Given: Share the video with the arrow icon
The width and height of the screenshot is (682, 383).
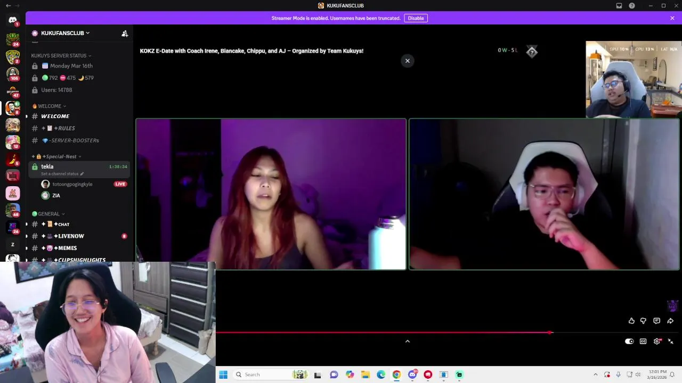Looking at the screenshot, I should click(670, 321).
